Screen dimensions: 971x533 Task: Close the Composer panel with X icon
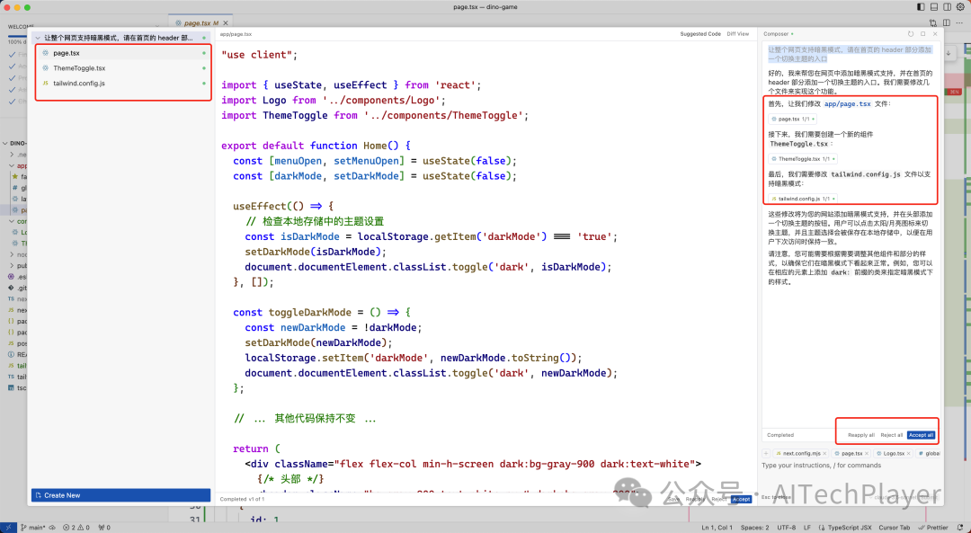click(934, 34)
